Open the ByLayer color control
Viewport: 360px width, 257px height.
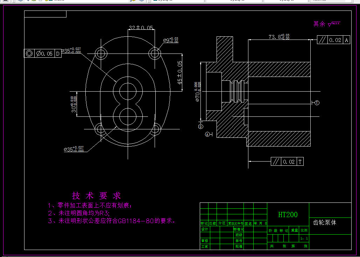pos(175,2)
